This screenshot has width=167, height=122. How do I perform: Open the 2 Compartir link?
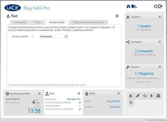pos(144,51)
